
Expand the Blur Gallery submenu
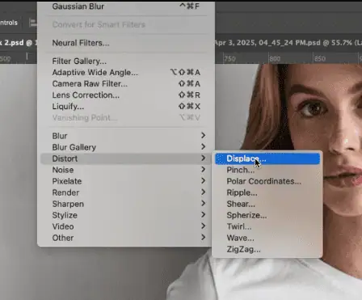tap(126, 147)
